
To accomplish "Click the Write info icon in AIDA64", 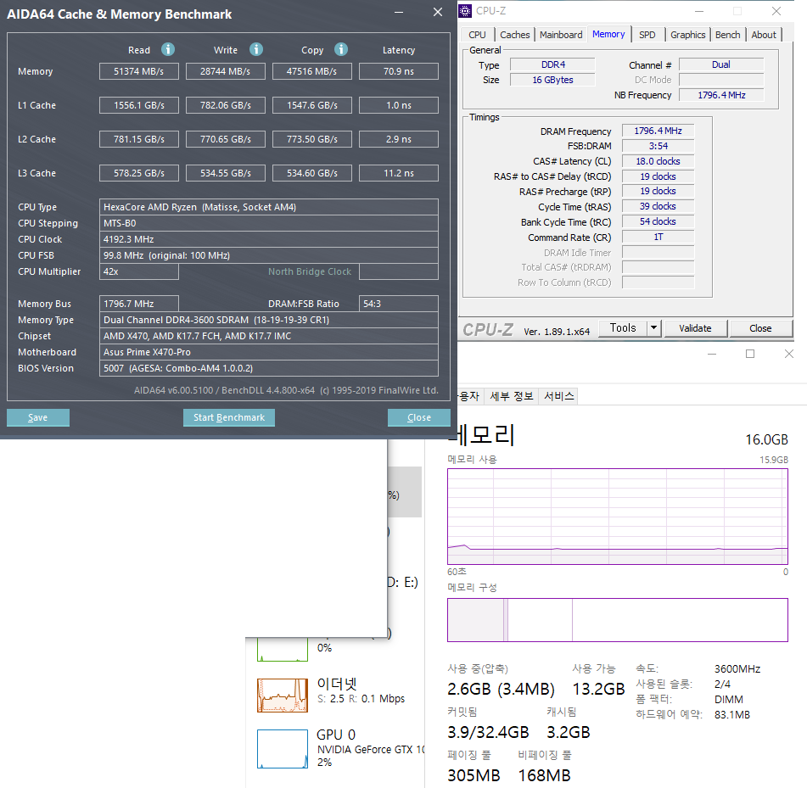I will click(x=256, y=49).
